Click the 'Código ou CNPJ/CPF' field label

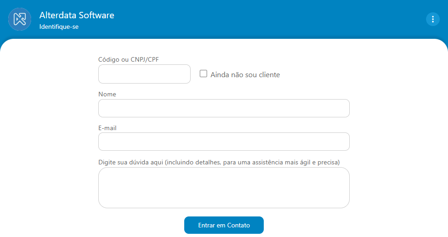(128, 59)
